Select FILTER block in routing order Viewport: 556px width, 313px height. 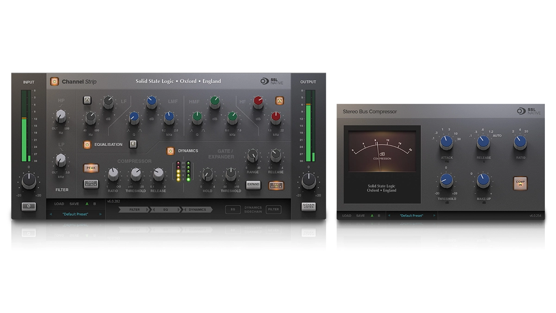[x=134, y=210]
